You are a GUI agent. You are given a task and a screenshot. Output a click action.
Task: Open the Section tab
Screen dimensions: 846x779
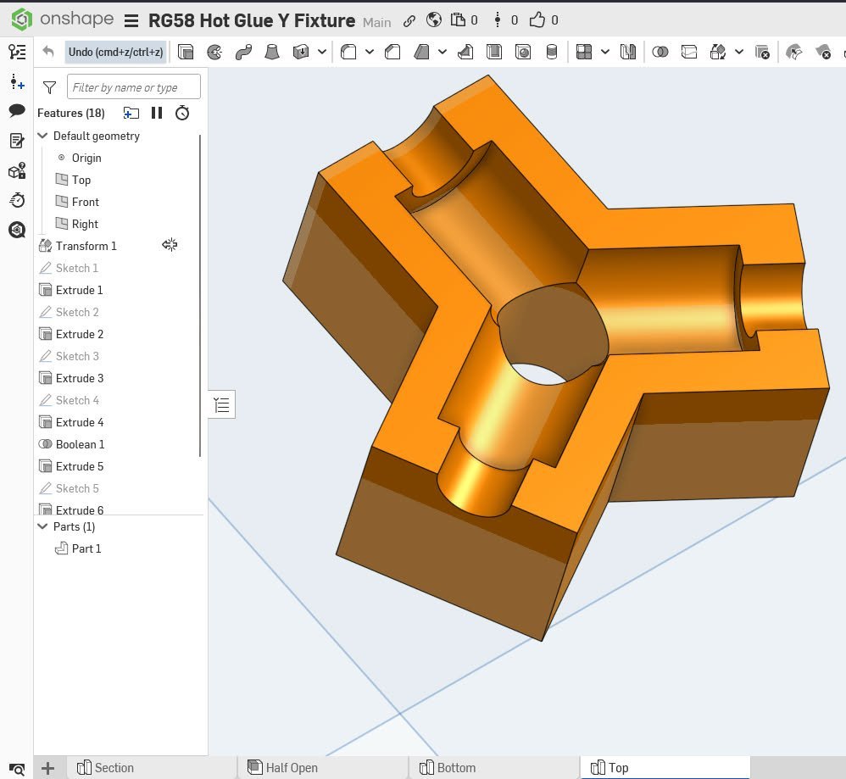point(114,768)
